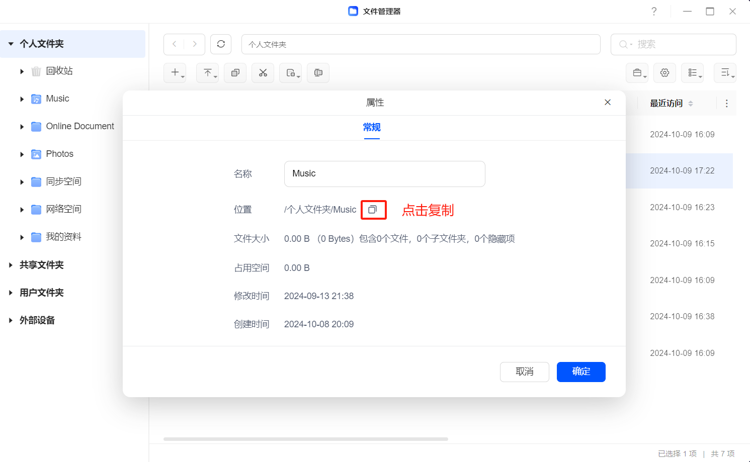
Task: Click the 名称 input field containing Music
Action: (384, 174)
